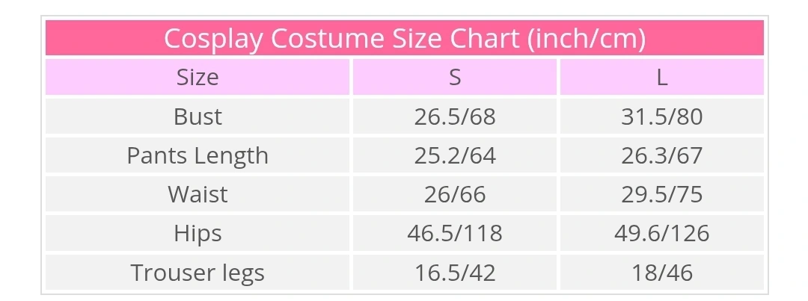Select Waist value 26/66
The height and width of the screenshot is (301, 808).
click(455, 194)
